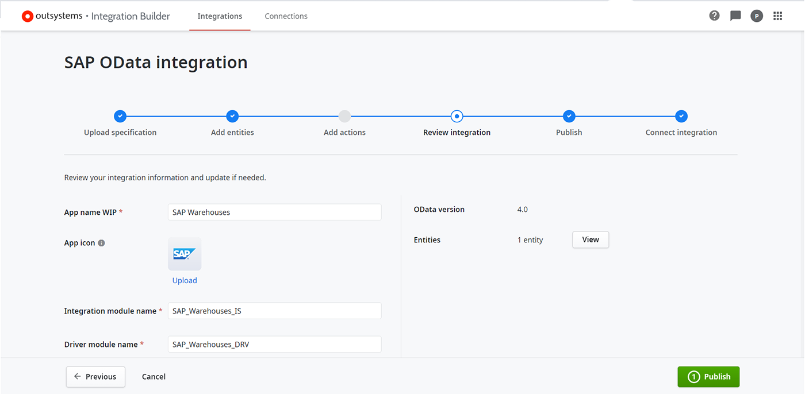Screen dimensions: 805x394
Task: Click the App icon info tooltip icon
Action: pos(101,243)
